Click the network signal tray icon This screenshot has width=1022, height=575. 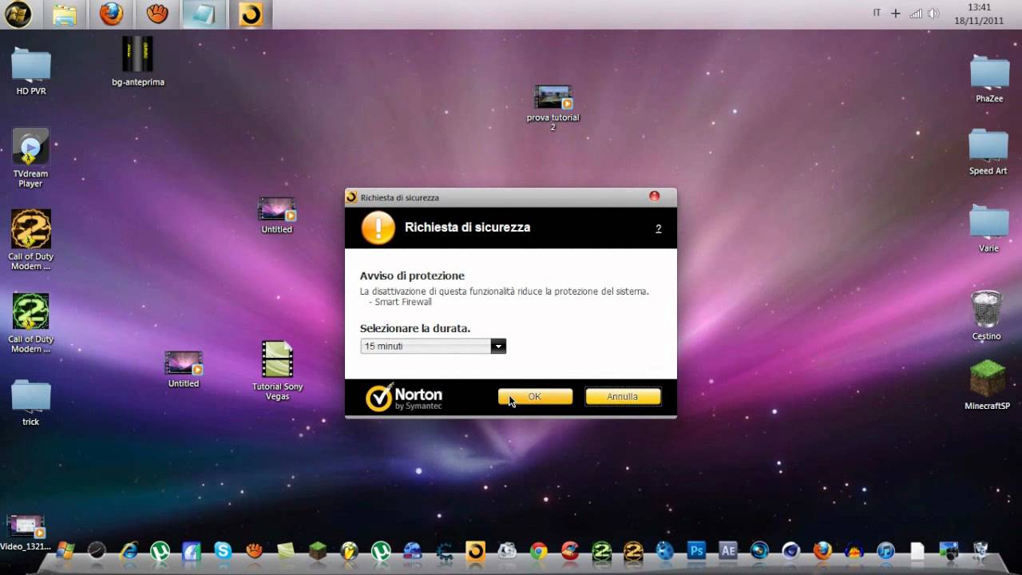pyautogui.click(x=916, y=14)
